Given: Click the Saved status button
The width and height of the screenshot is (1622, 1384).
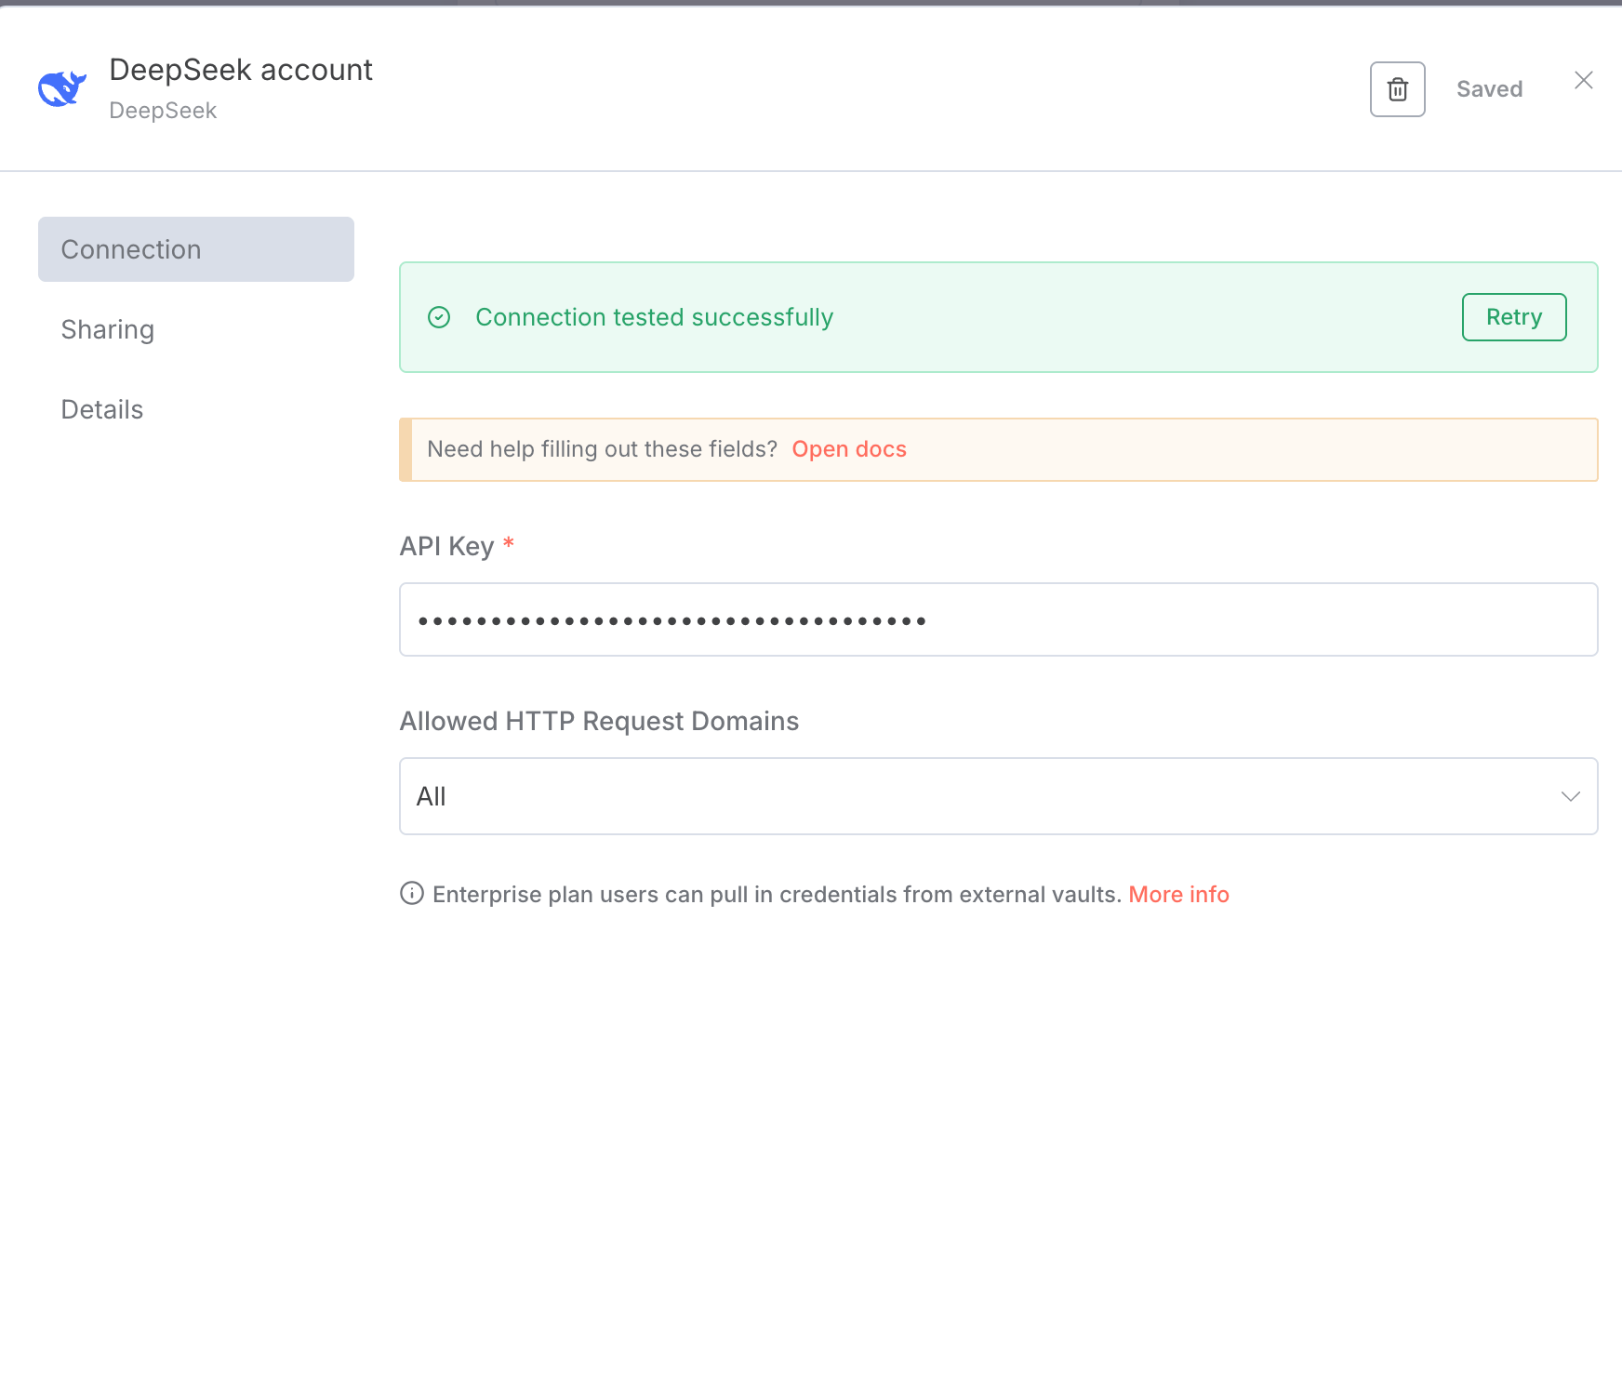Looking at the screenshot, I should [x=1489, y=89].
